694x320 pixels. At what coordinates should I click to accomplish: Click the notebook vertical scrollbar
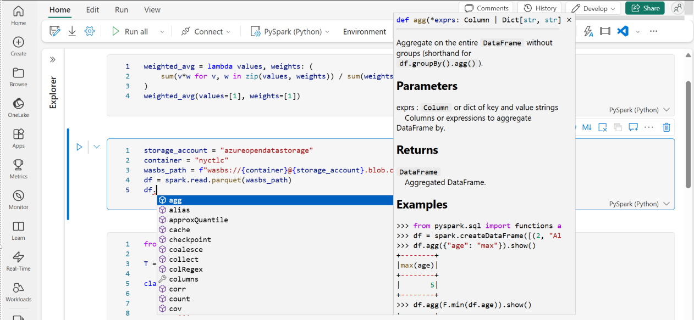pos(688,134)
